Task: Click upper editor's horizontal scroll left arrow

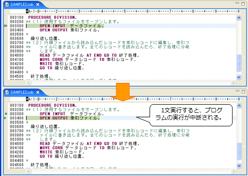Action: click(28, 83)
